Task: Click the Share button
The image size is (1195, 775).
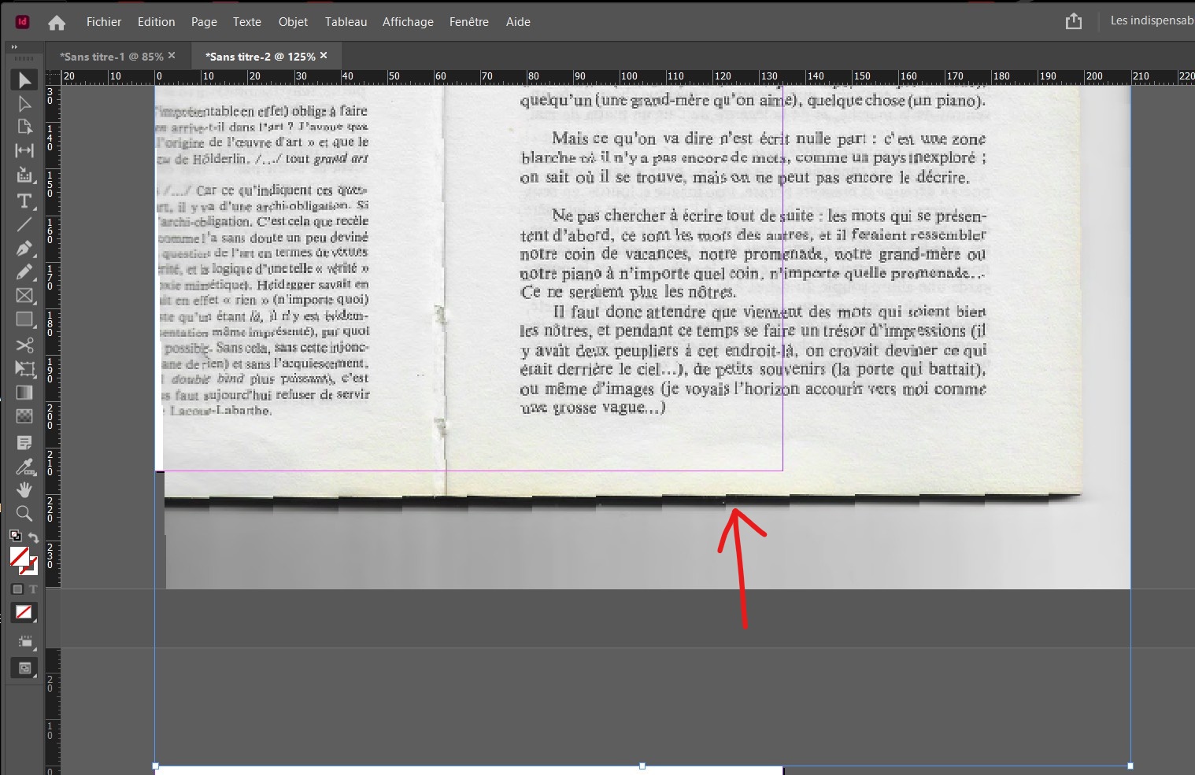Action: tap(1073, 21)
